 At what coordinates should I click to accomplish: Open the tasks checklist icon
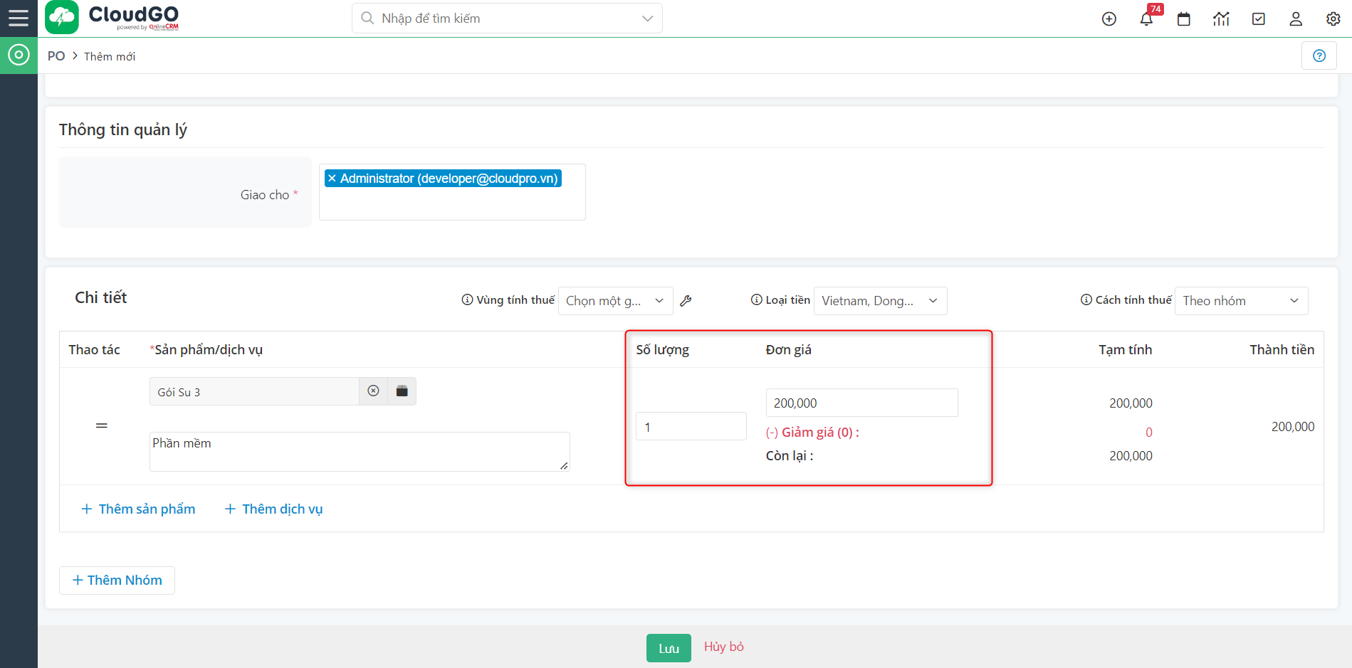click(1258, 19)
